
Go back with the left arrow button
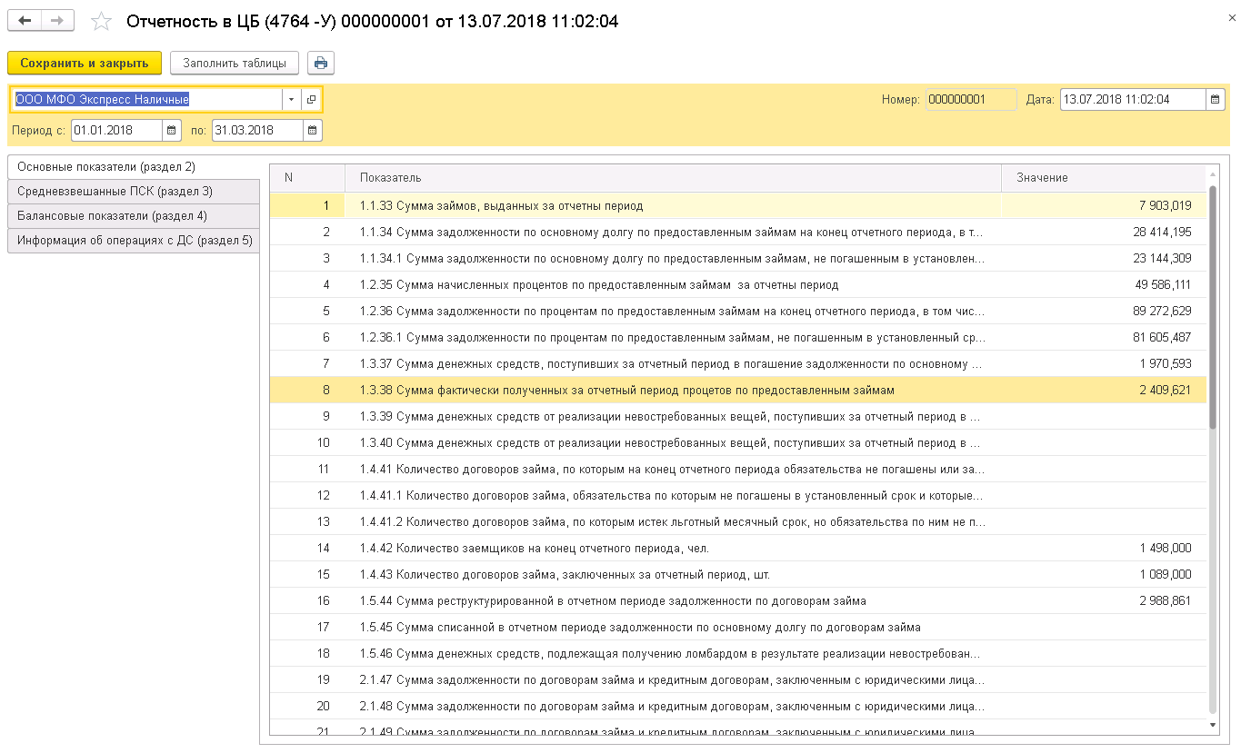[x=25, y=20]
